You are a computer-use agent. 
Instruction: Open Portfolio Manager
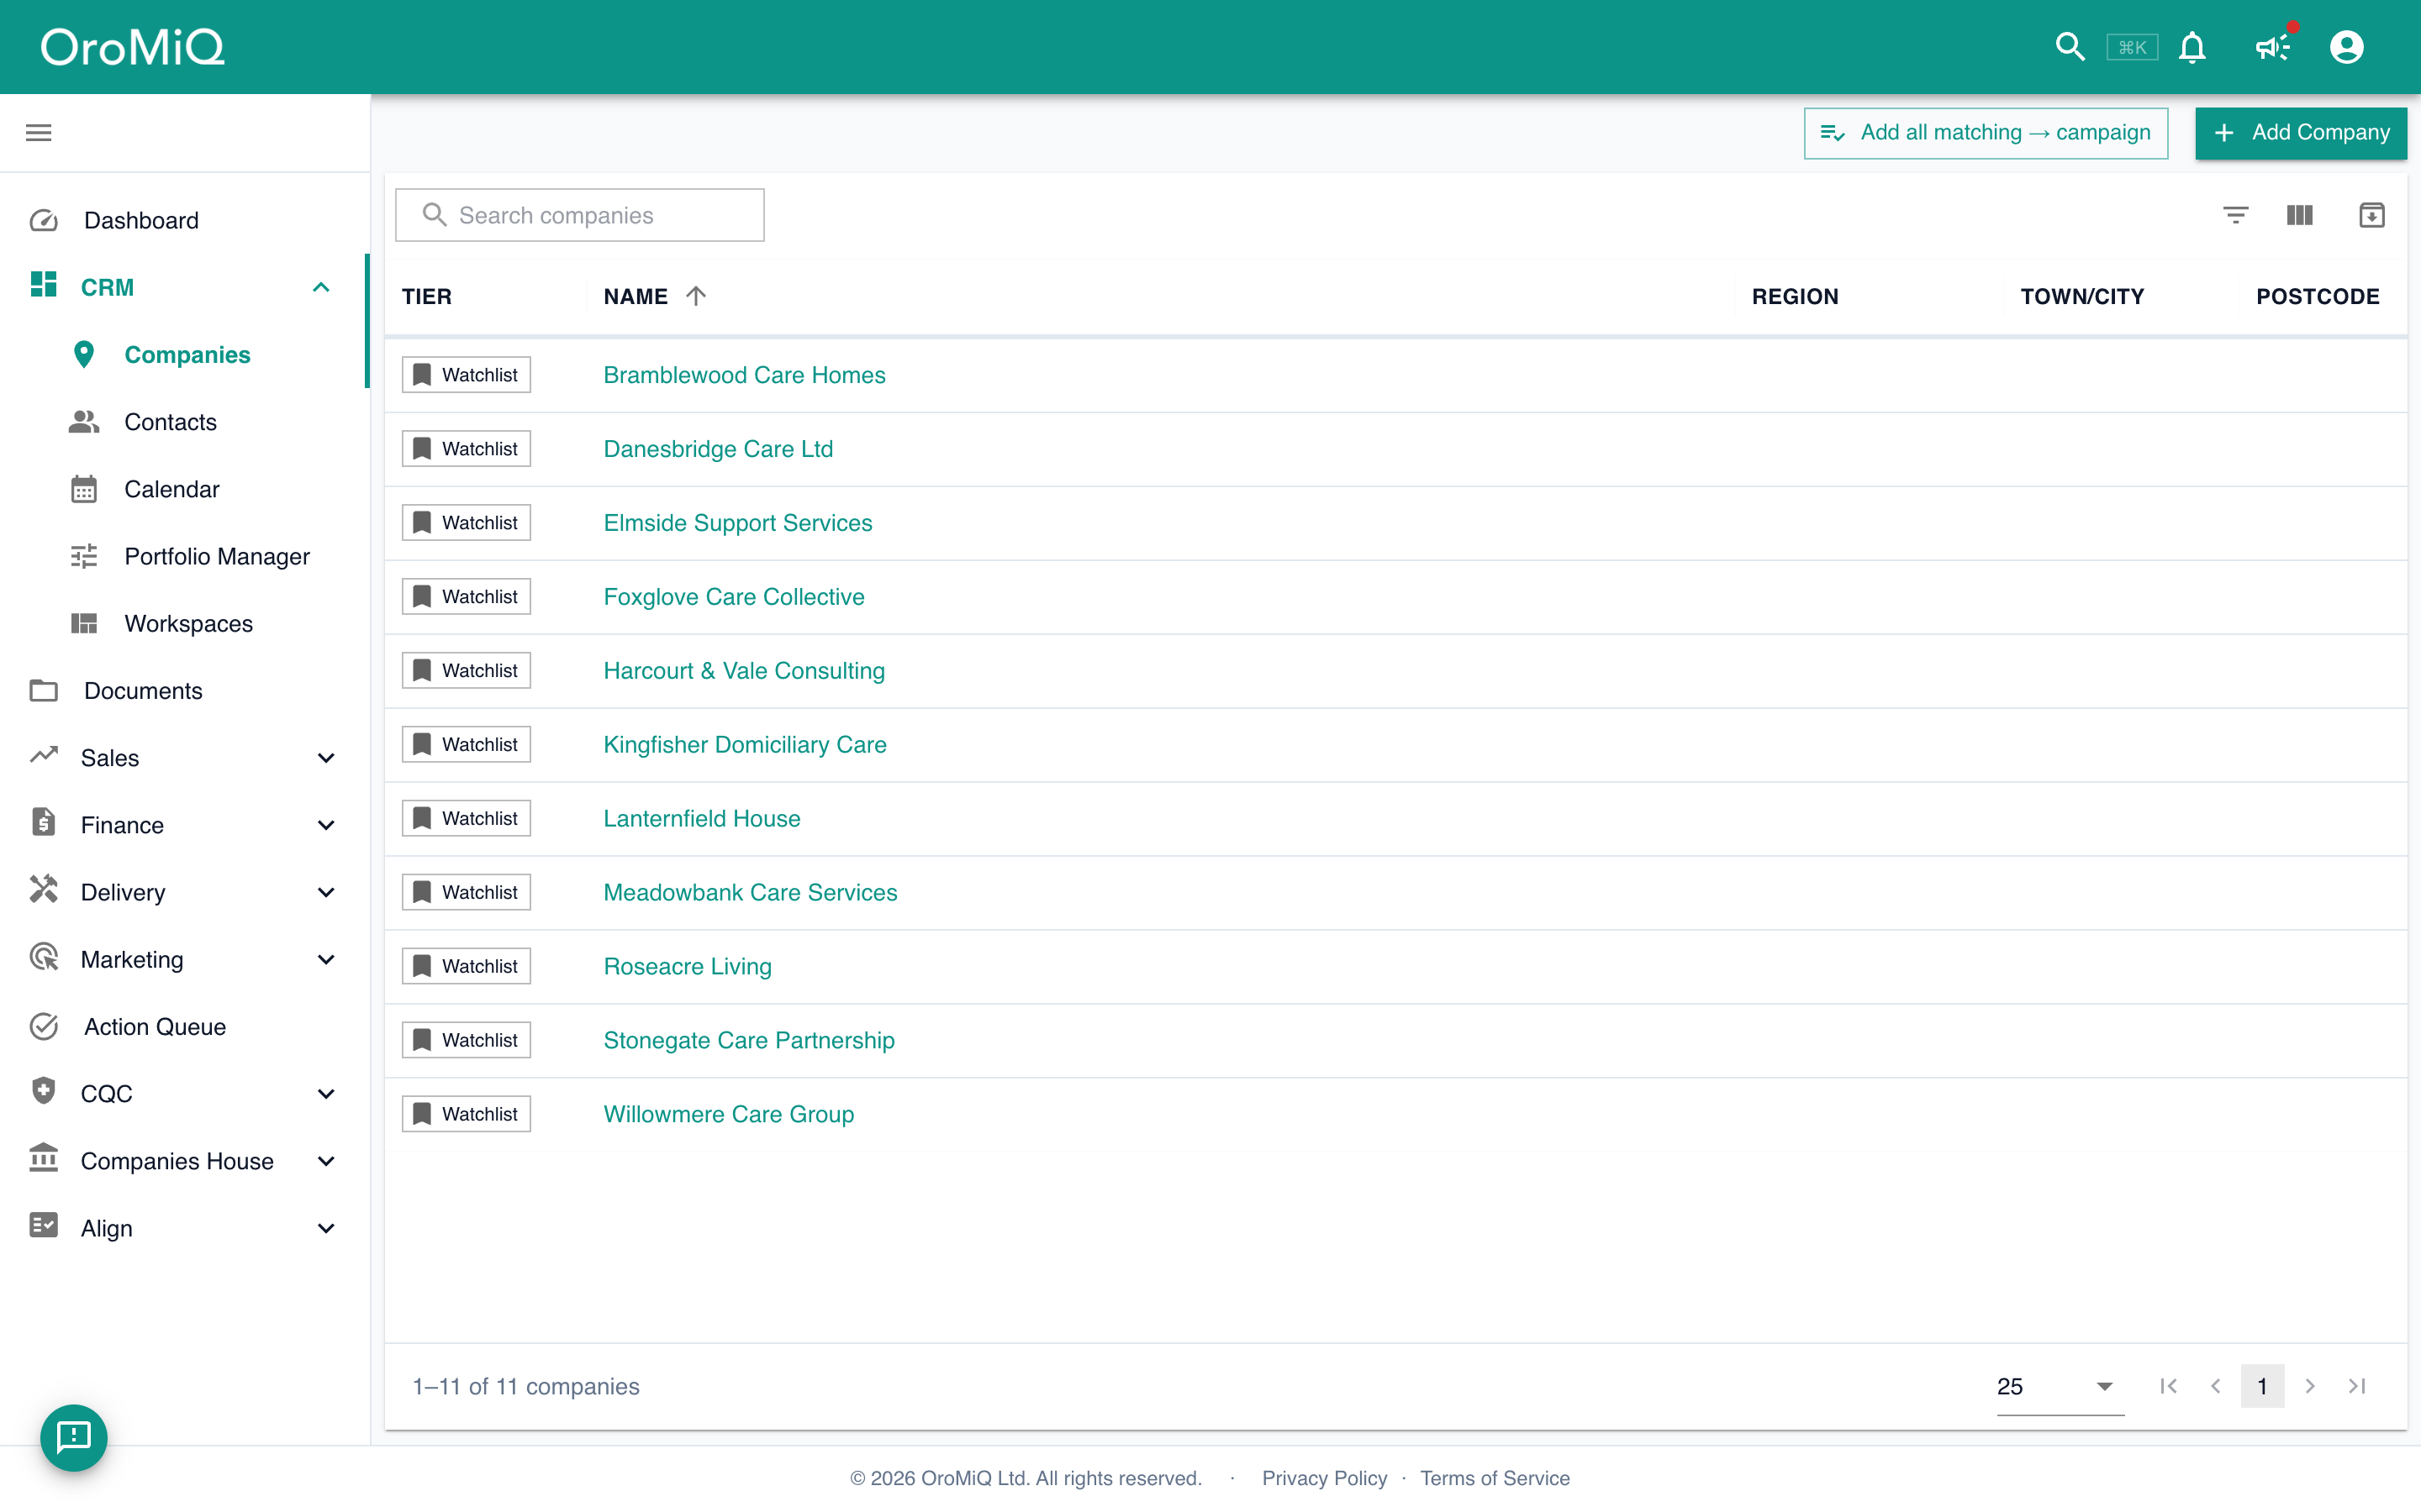[x=217, y=556]
